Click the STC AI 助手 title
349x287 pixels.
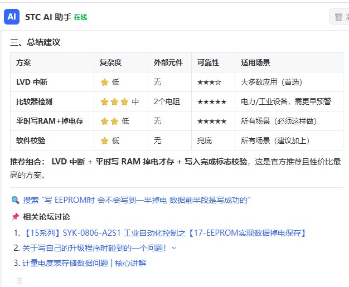pos(48,17)
